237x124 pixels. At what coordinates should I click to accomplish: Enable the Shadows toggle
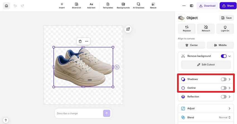[224, 79]
